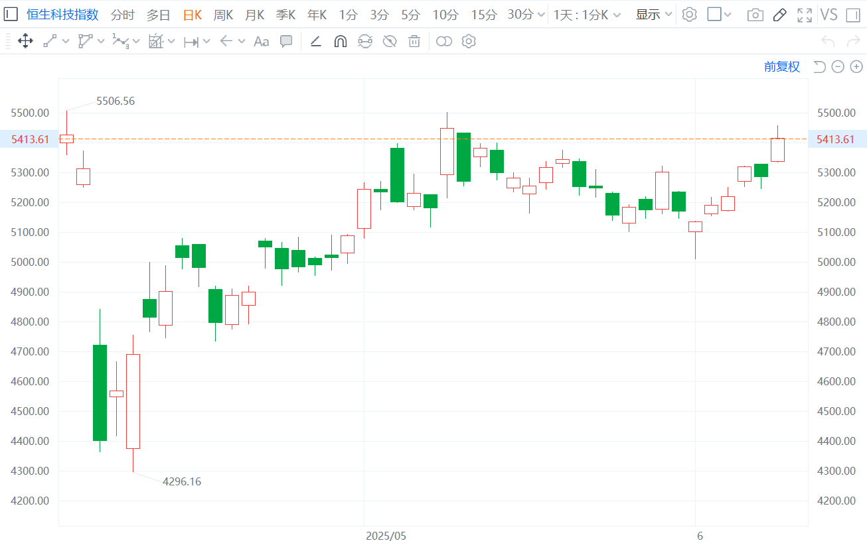Select the numbered wave pattern tool

pos(120,41)
